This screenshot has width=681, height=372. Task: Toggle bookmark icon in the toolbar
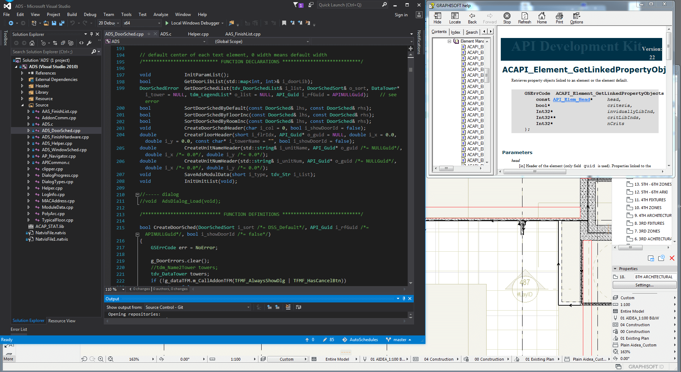tap(284, 23)
